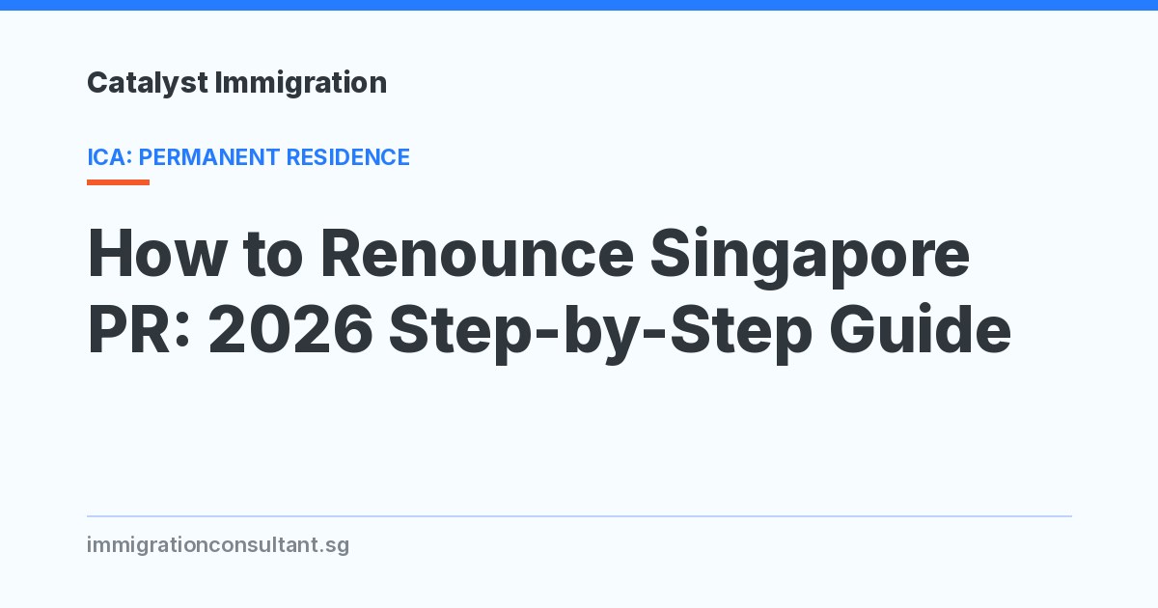Open the immigrationconsultant.sg website text
Viewport: 1158px width, 608px height.
[218, 545]
